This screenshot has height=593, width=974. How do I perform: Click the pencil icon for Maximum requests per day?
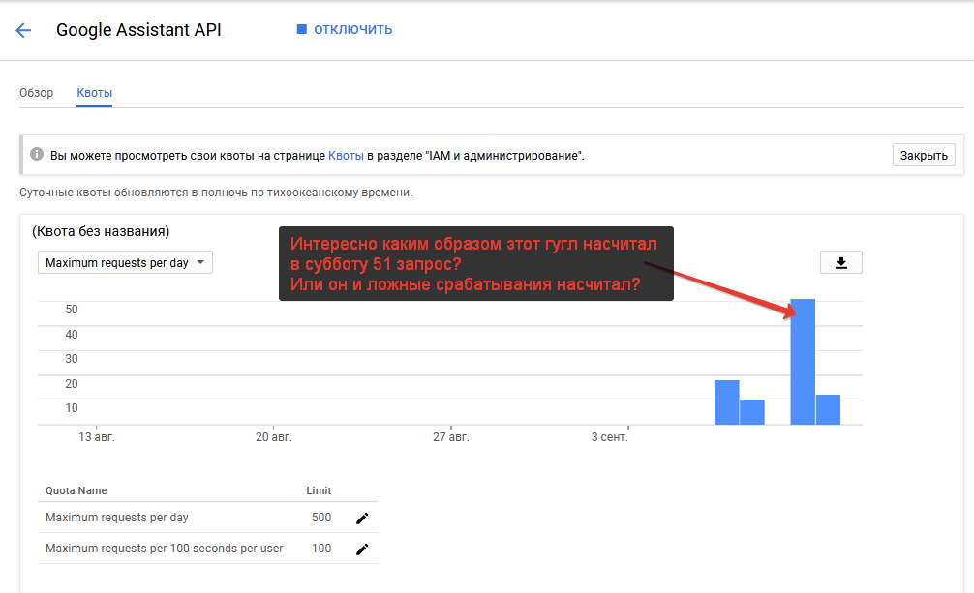pos(362,518)
